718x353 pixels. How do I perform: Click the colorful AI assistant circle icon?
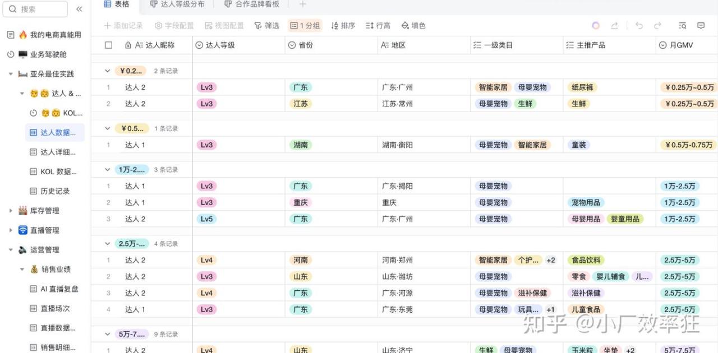[x=596, y=26]
